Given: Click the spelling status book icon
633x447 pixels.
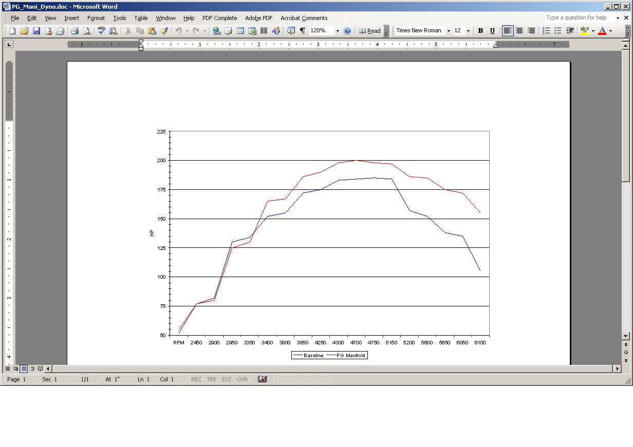Looking at the screenshot, I should click(263, 379).
